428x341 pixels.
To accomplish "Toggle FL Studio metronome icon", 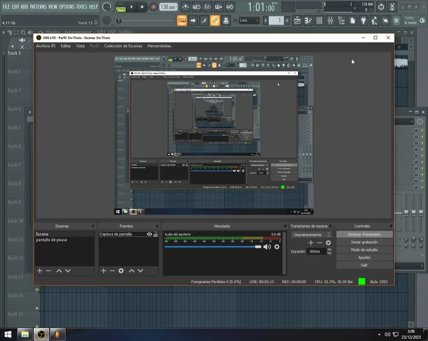I will pyautogui.click(x=186, y=7).
